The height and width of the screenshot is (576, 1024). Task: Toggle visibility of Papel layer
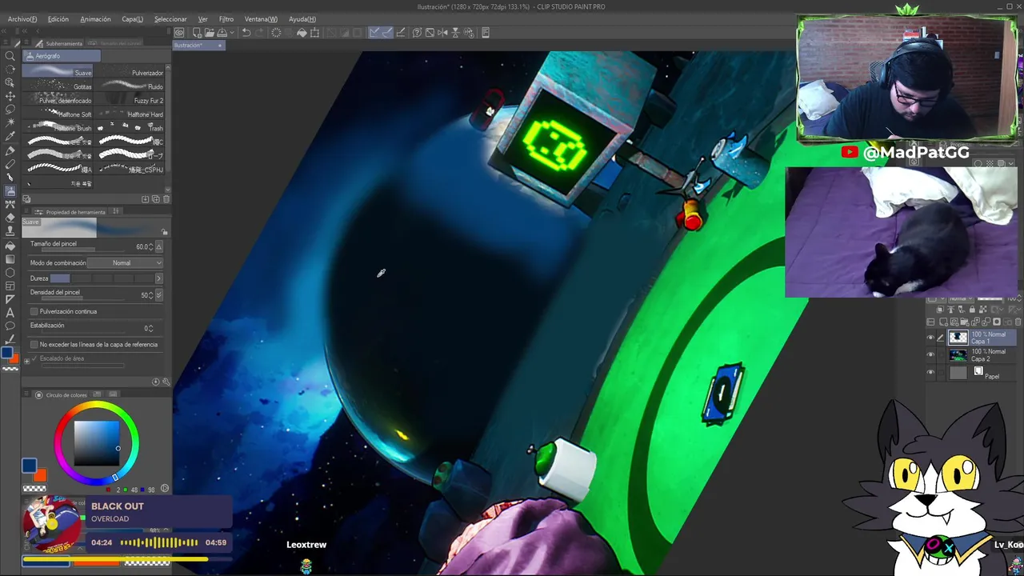(930, 373)
